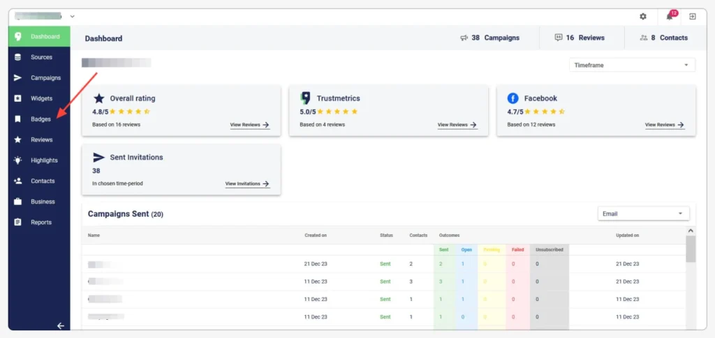This screenshot has height=338, width=715.
Task: Collapse the sidebar with the left arrow
Action: pyautogui.click(x=61, y=325)
